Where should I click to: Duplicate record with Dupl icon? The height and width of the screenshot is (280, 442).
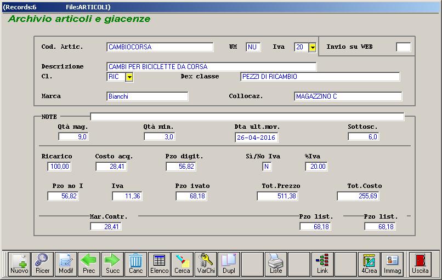(229, 264)
